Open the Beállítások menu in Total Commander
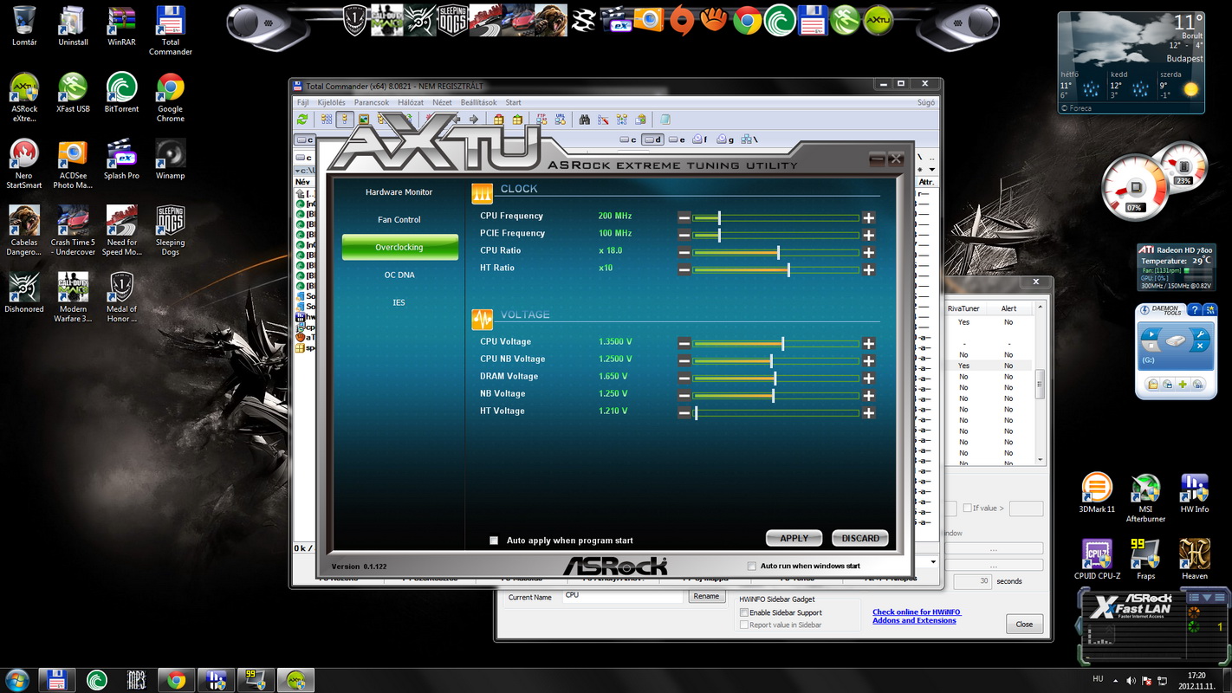This screenshot has height=693, width=1232. [478, 102]
